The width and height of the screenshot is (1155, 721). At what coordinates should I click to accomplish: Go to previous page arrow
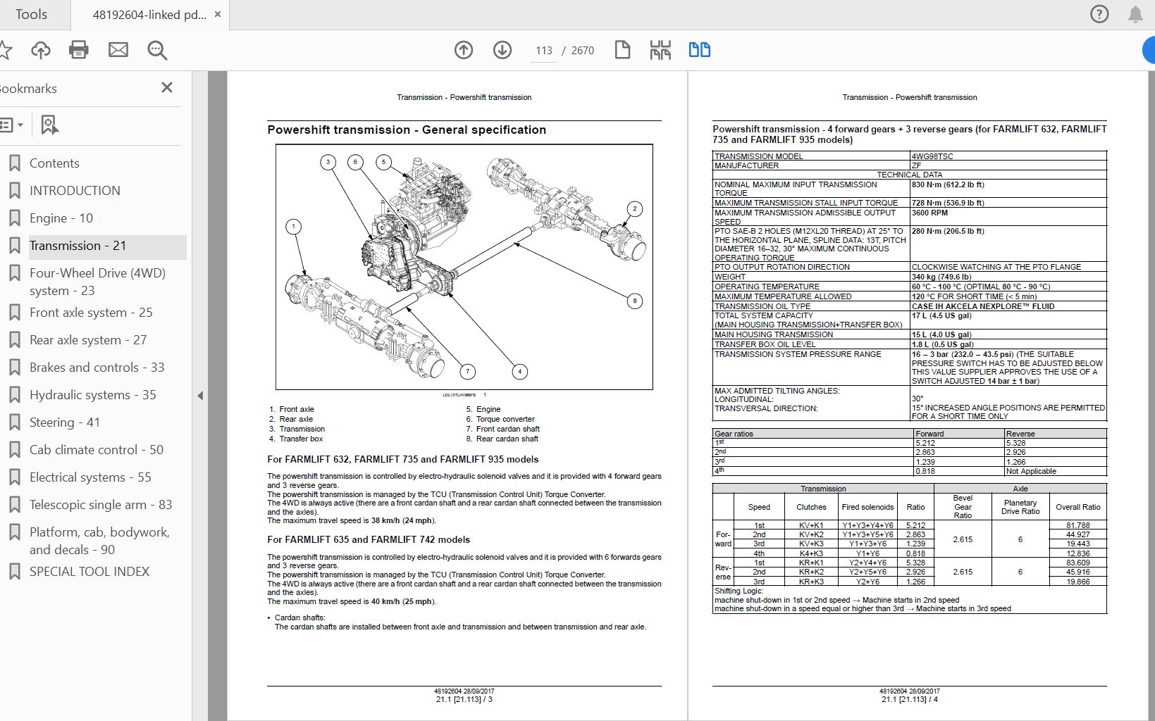coord(464,50)
